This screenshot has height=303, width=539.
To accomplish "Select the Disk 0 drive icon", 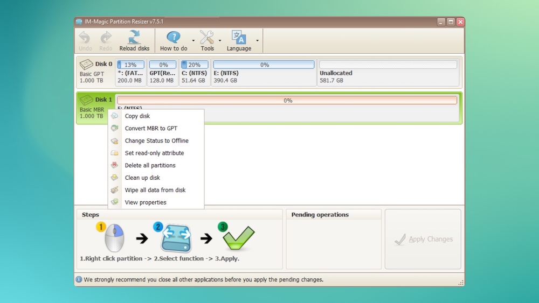I will (x=86, y=64).
